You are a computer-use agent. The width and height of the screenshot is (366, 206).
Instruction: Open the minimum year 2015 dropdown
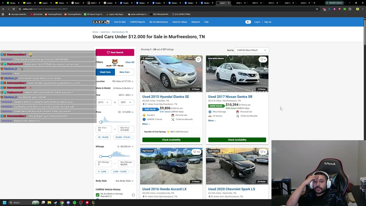[103, 102]
